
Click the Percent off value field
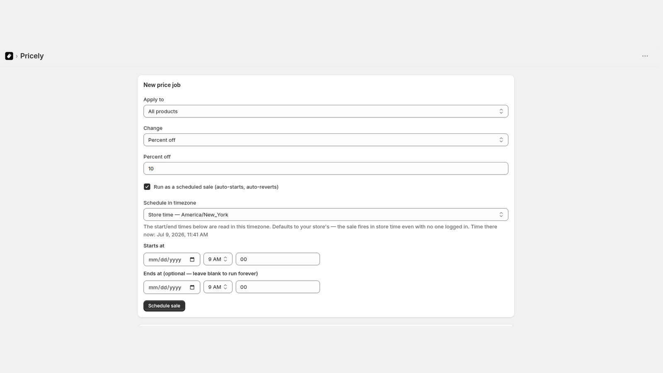click(326, 169)
